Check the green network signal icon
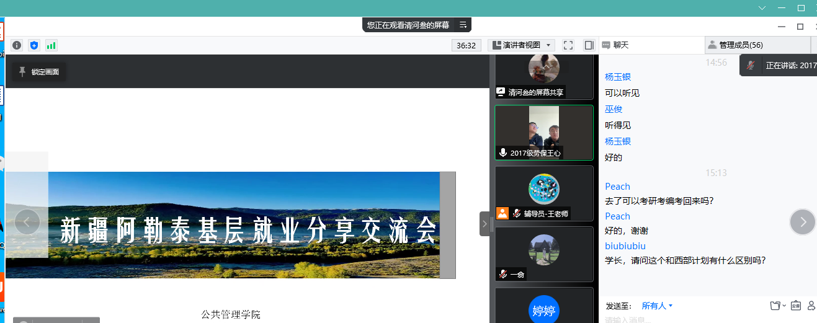The height and width of the screenshot is (323, 817). 51,45
